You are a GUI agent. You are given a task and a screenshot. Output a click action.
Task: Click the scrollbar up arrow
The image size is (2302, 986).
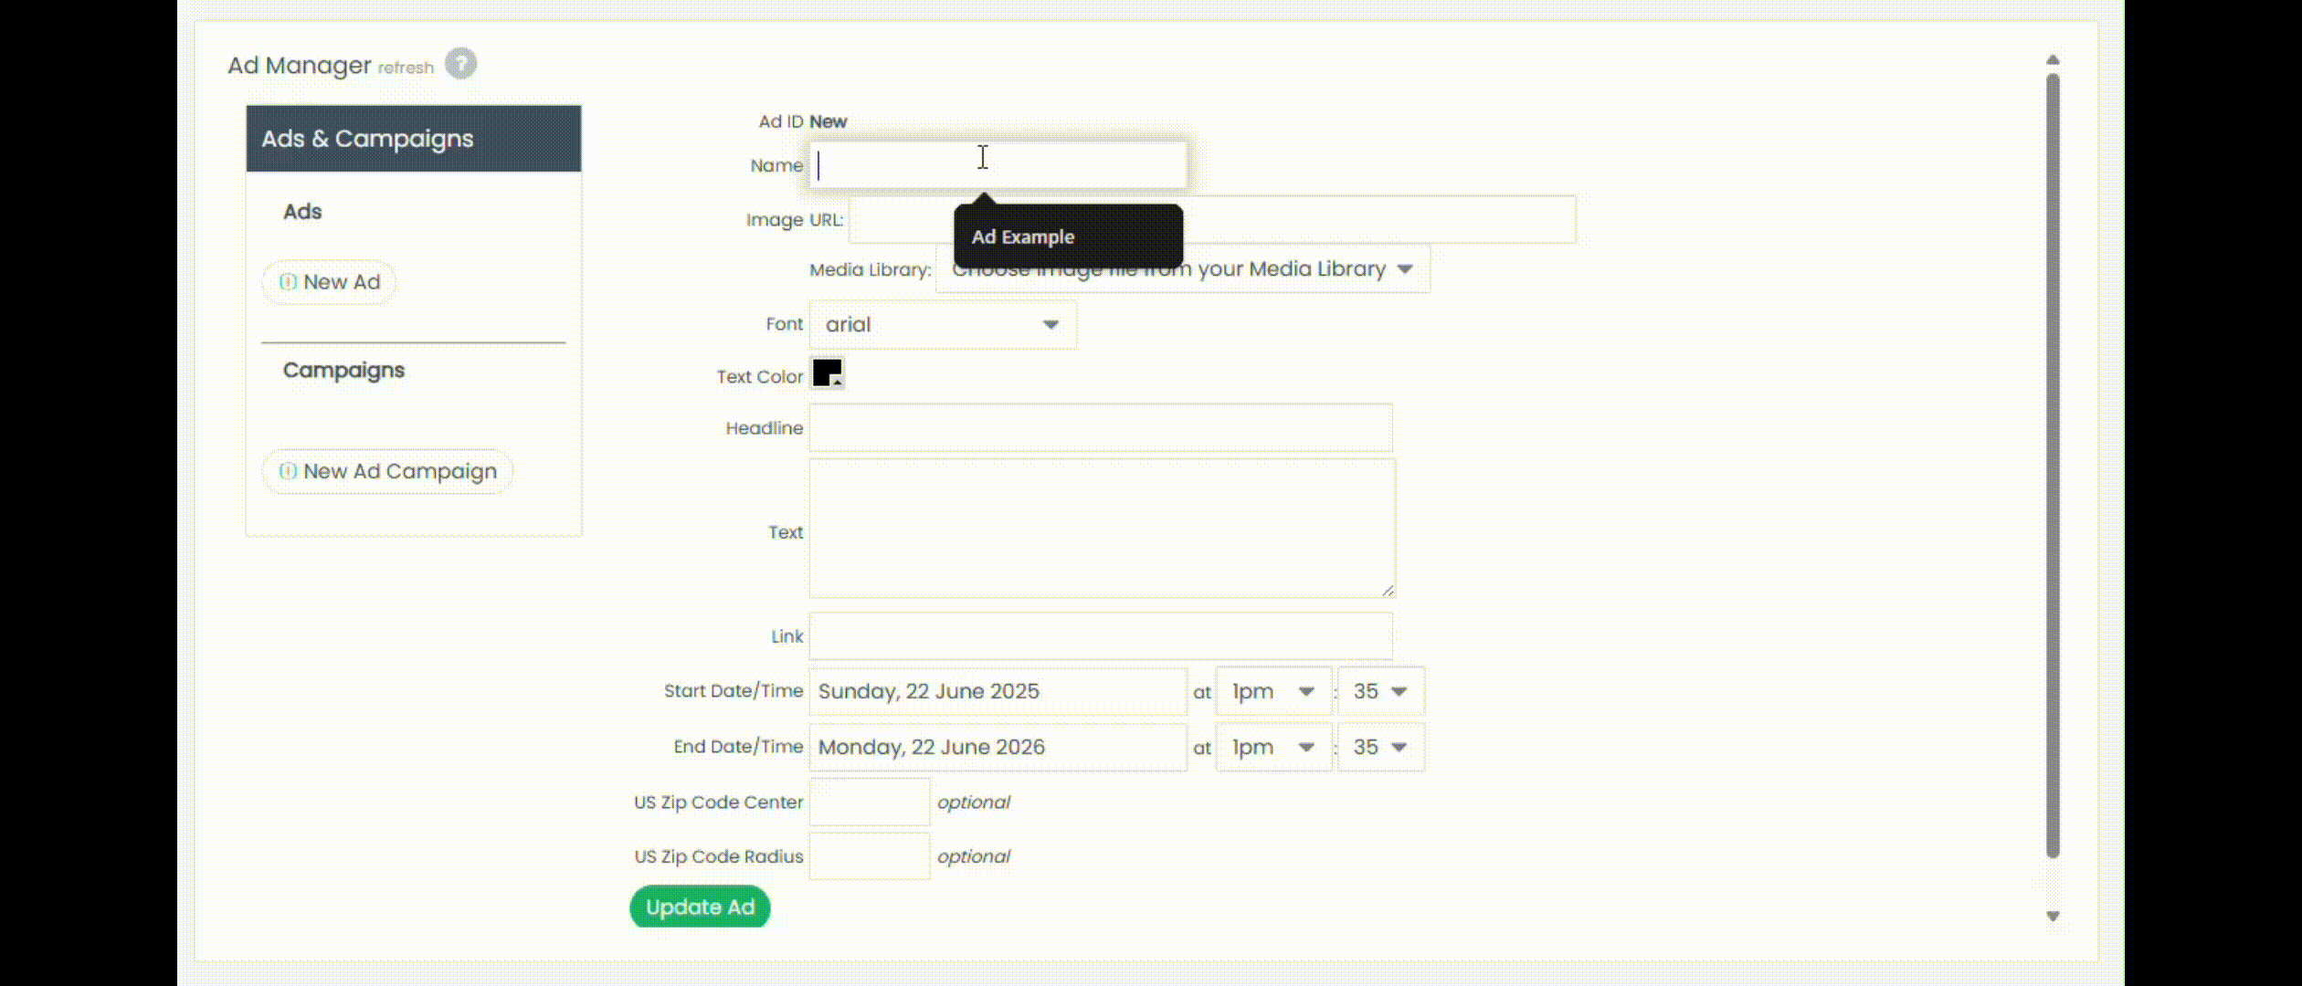(x=2053, y=60)
